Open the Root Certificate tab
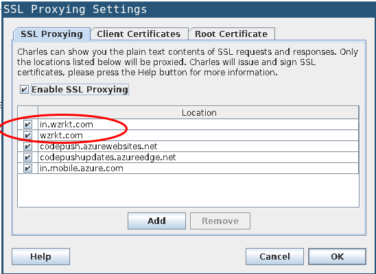 tap(231, 34)
